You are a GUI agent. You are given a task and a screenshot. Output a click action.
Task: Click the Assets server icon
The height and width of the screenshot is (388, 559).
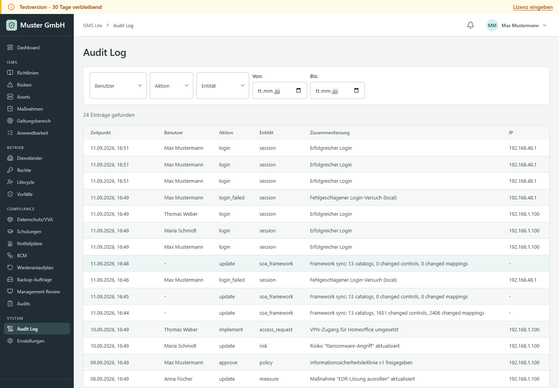10,97
